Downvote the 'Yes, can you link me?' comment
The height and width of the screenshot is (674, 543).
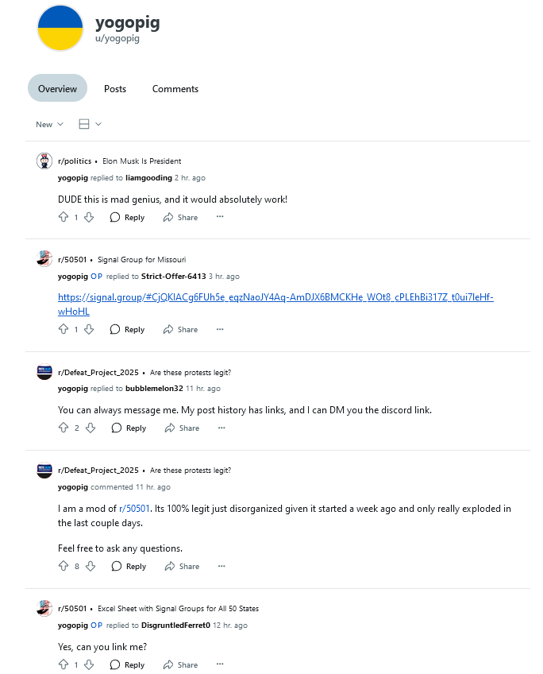89,664
